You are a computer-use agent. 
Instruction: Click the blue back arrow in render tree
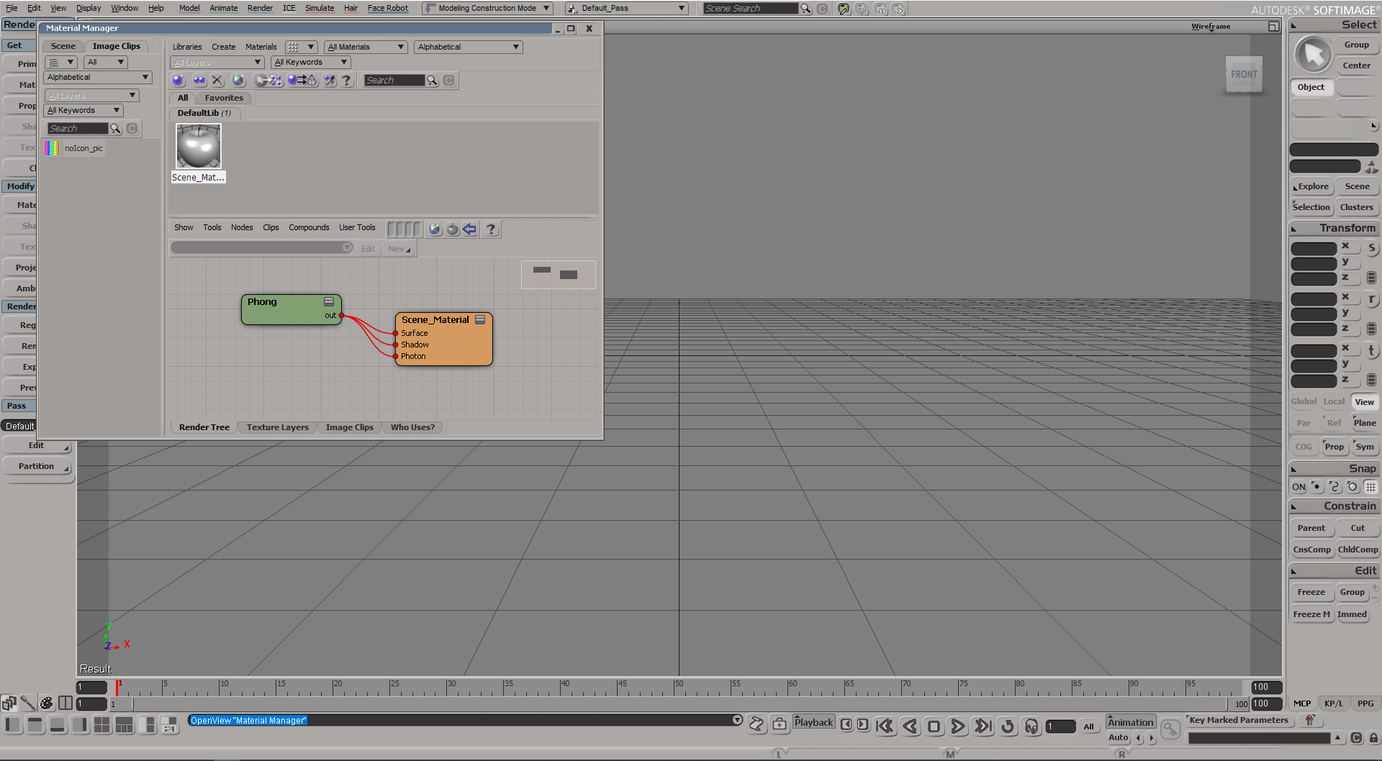pyautogui.click(x=469, y=229)
